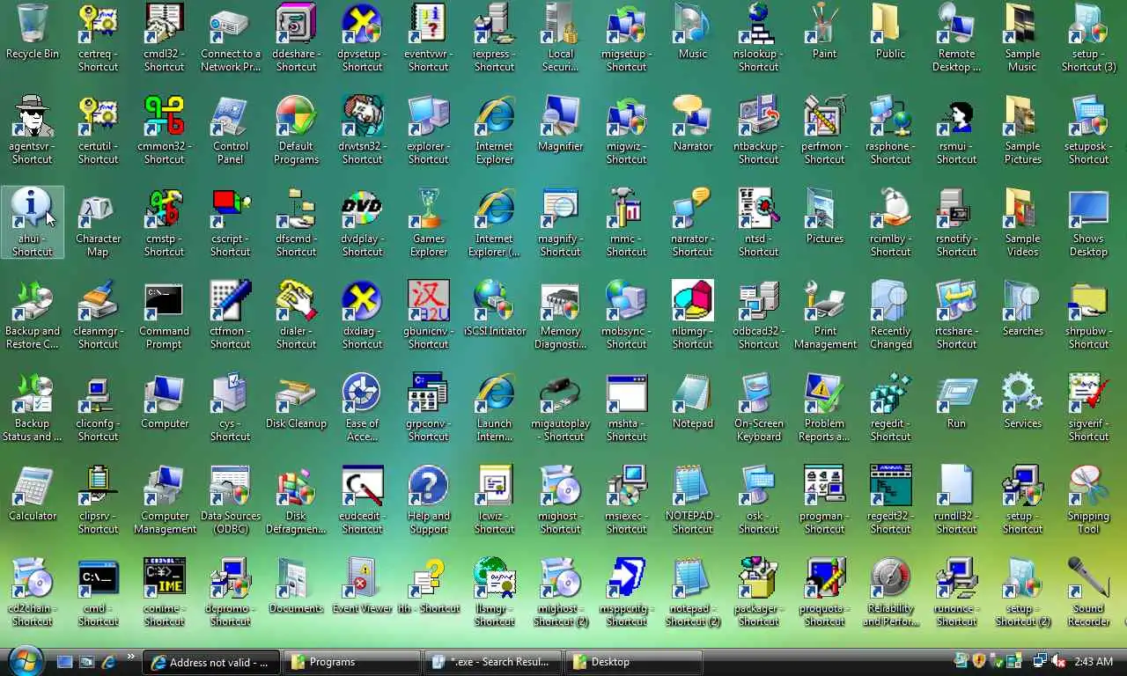Select the Public folder icon
Screen dimensions: 1127x676
coord(891,32)
